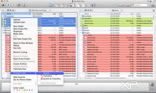The image size is (156, 93).
Task: Open the www path popup
Action: pos(117,10)
